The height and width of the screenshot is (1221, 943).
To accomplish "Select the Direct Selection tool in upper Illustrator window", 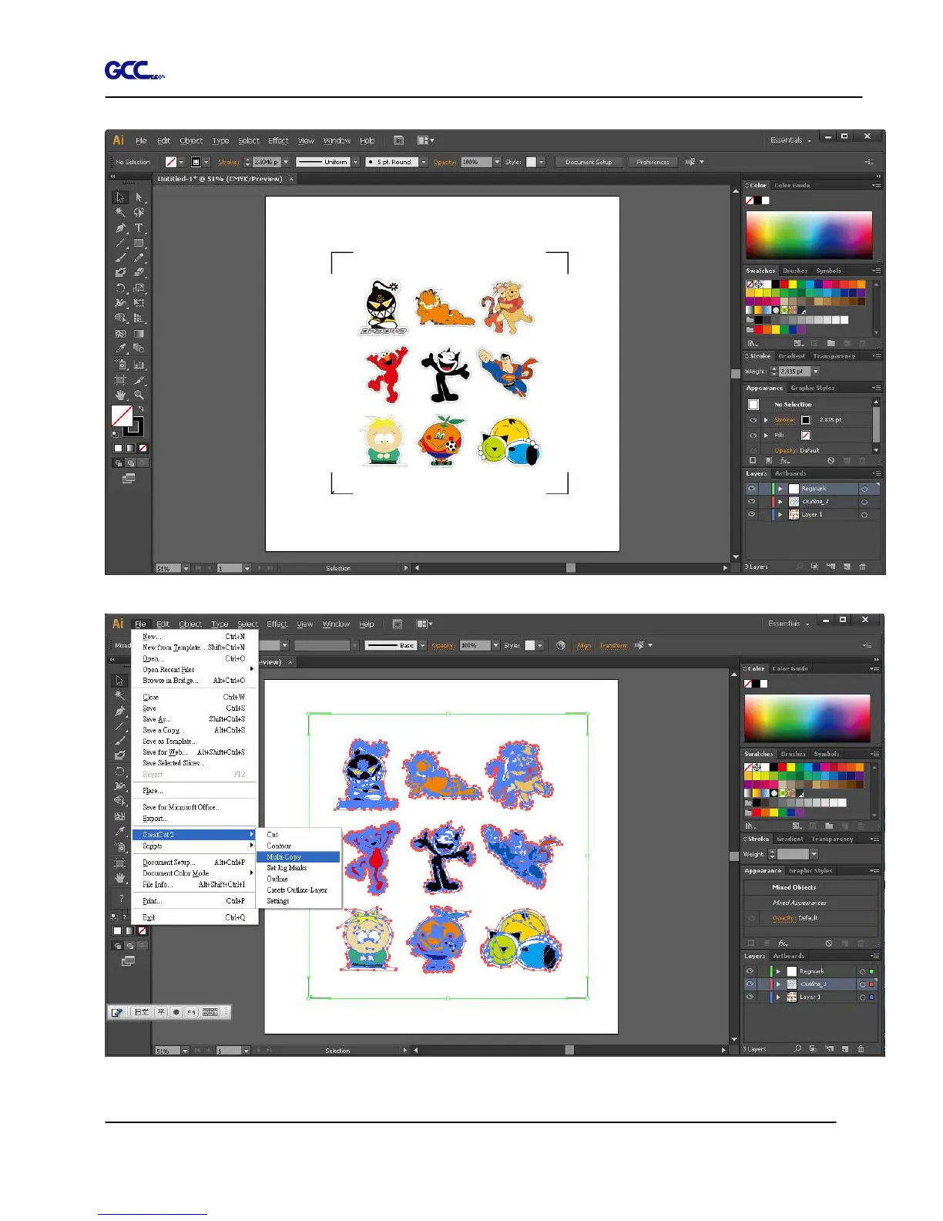I will coord(139,197).
